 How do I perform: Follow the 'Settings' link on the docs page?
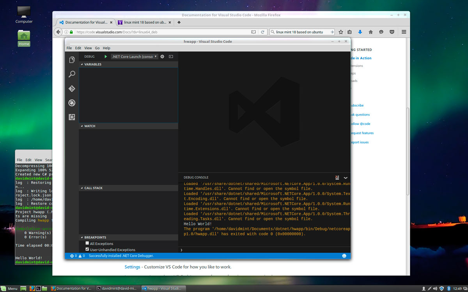pos(132,267)
